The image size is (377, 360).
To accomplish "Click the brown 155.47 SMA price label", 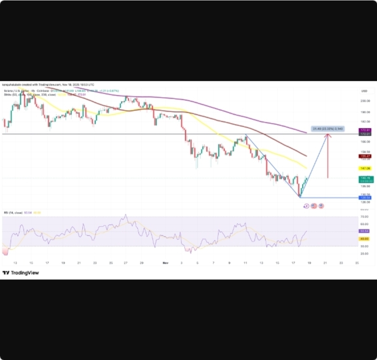I will tap(366, 156).
